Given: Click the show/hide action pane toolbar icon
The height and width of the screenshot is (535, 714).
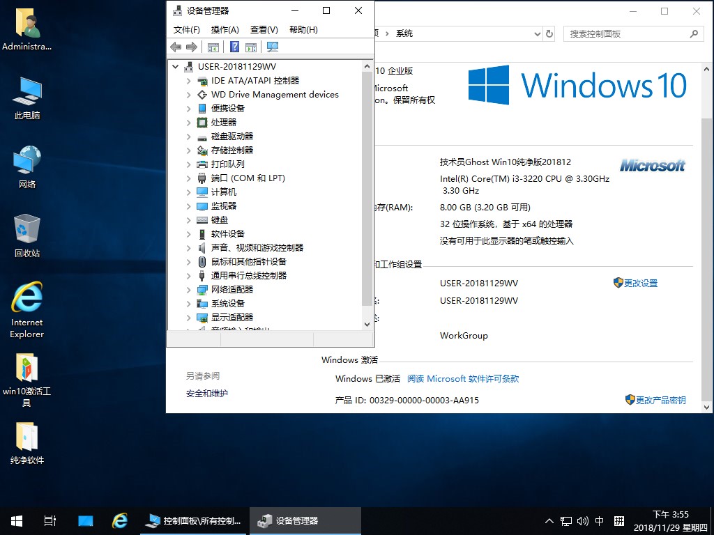Looking at the screenshot, I should [251, 47].
